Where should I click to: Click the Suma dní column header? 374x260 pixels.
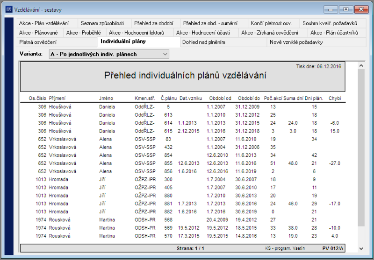294,98
